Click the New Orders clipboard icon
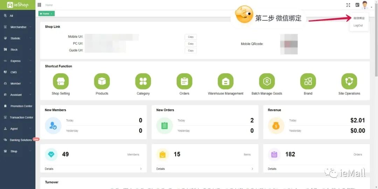This screenshot has height=189, width=378. (164, 126)
